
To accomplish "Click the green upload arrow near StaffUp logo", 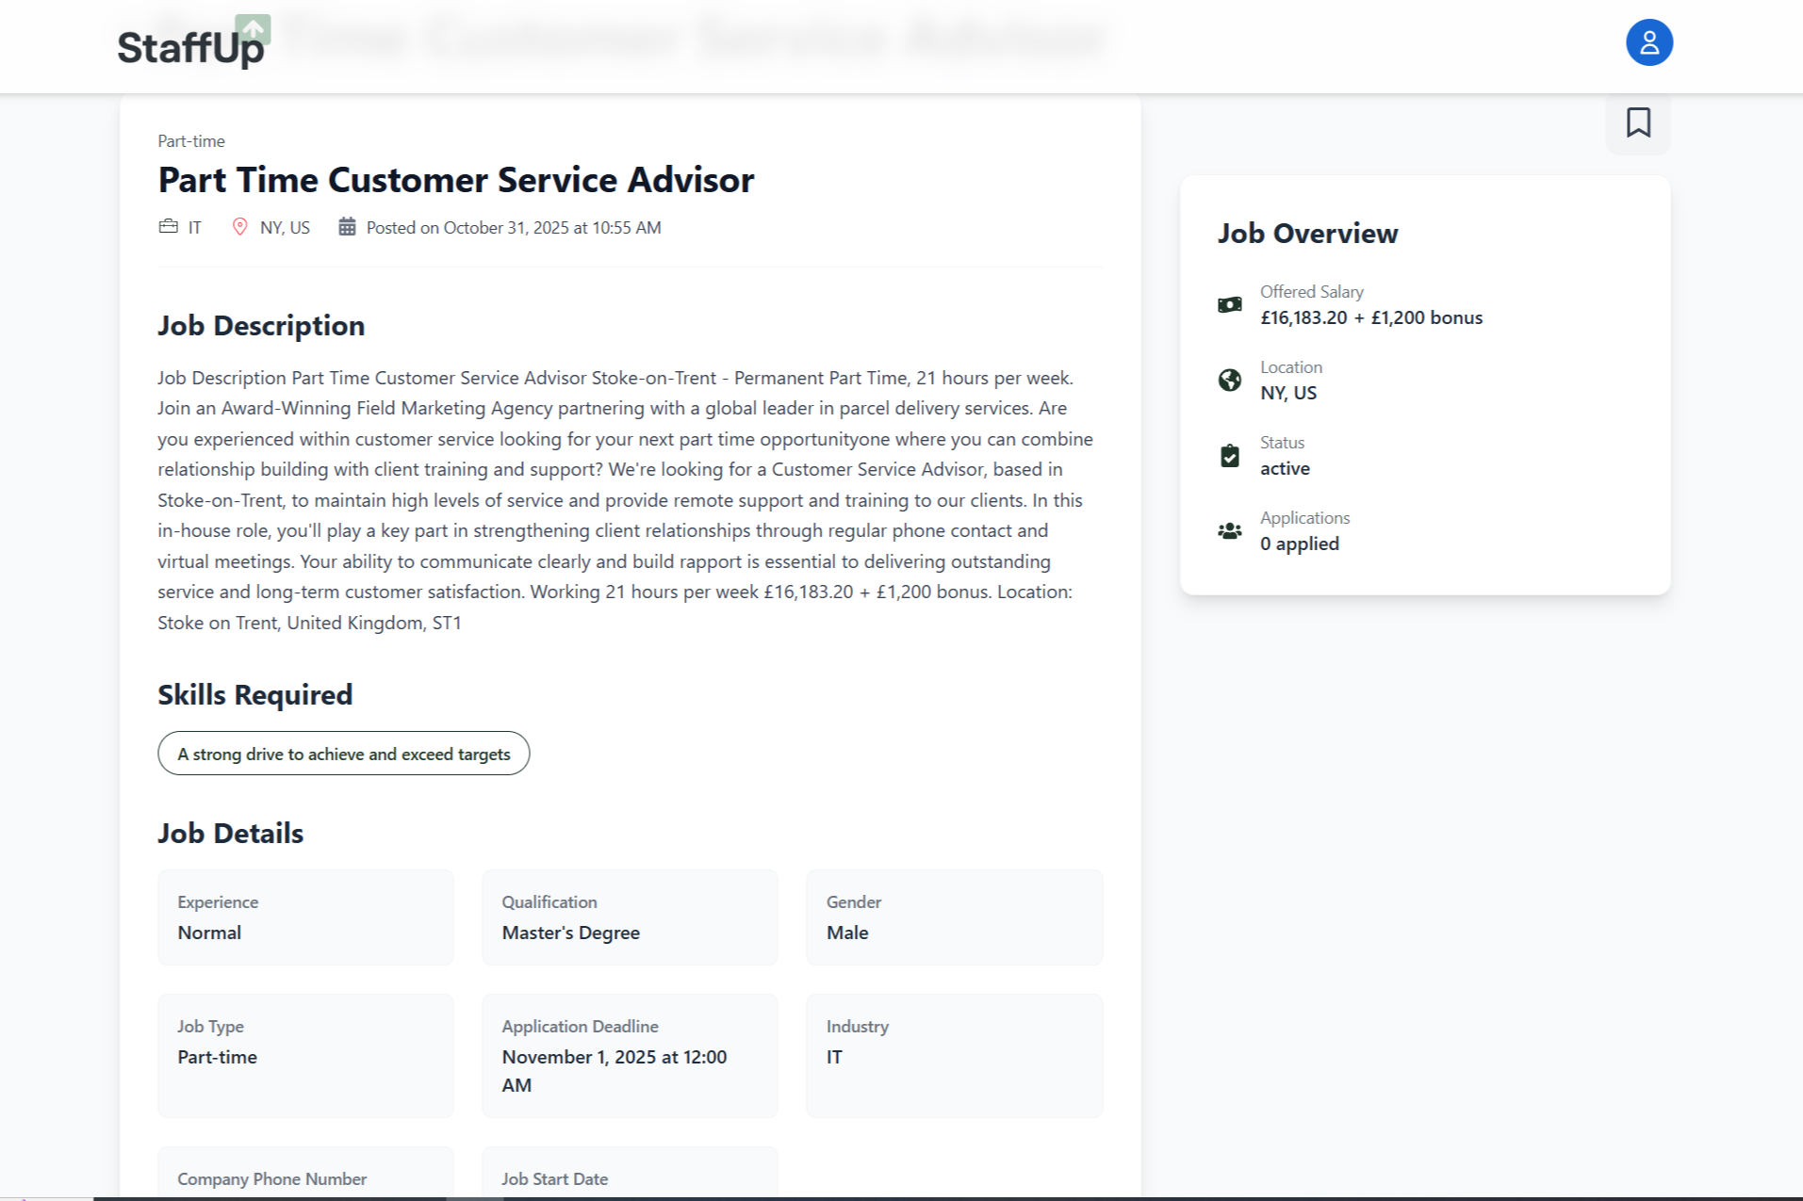I will [x=253, y=29].
